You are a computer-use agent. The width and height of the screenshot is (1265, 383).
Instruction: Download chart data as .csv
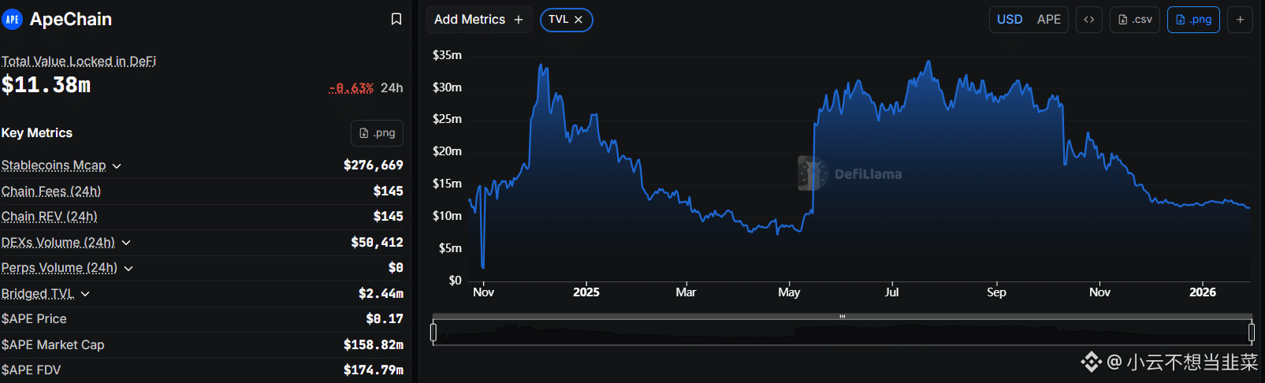tap(1135, 20)
